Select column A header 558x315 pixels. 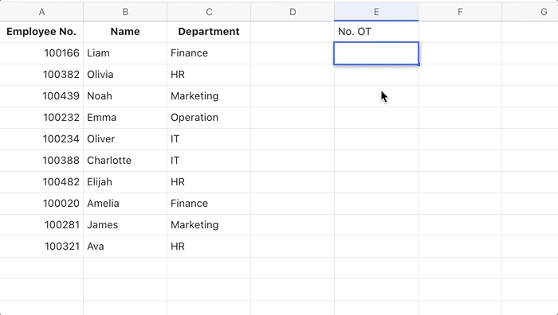pyautogui.click(x=41, y=12)
